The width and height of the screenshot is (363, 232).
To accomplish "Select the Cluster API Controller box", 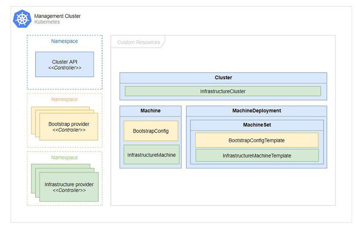I will 65,64.
